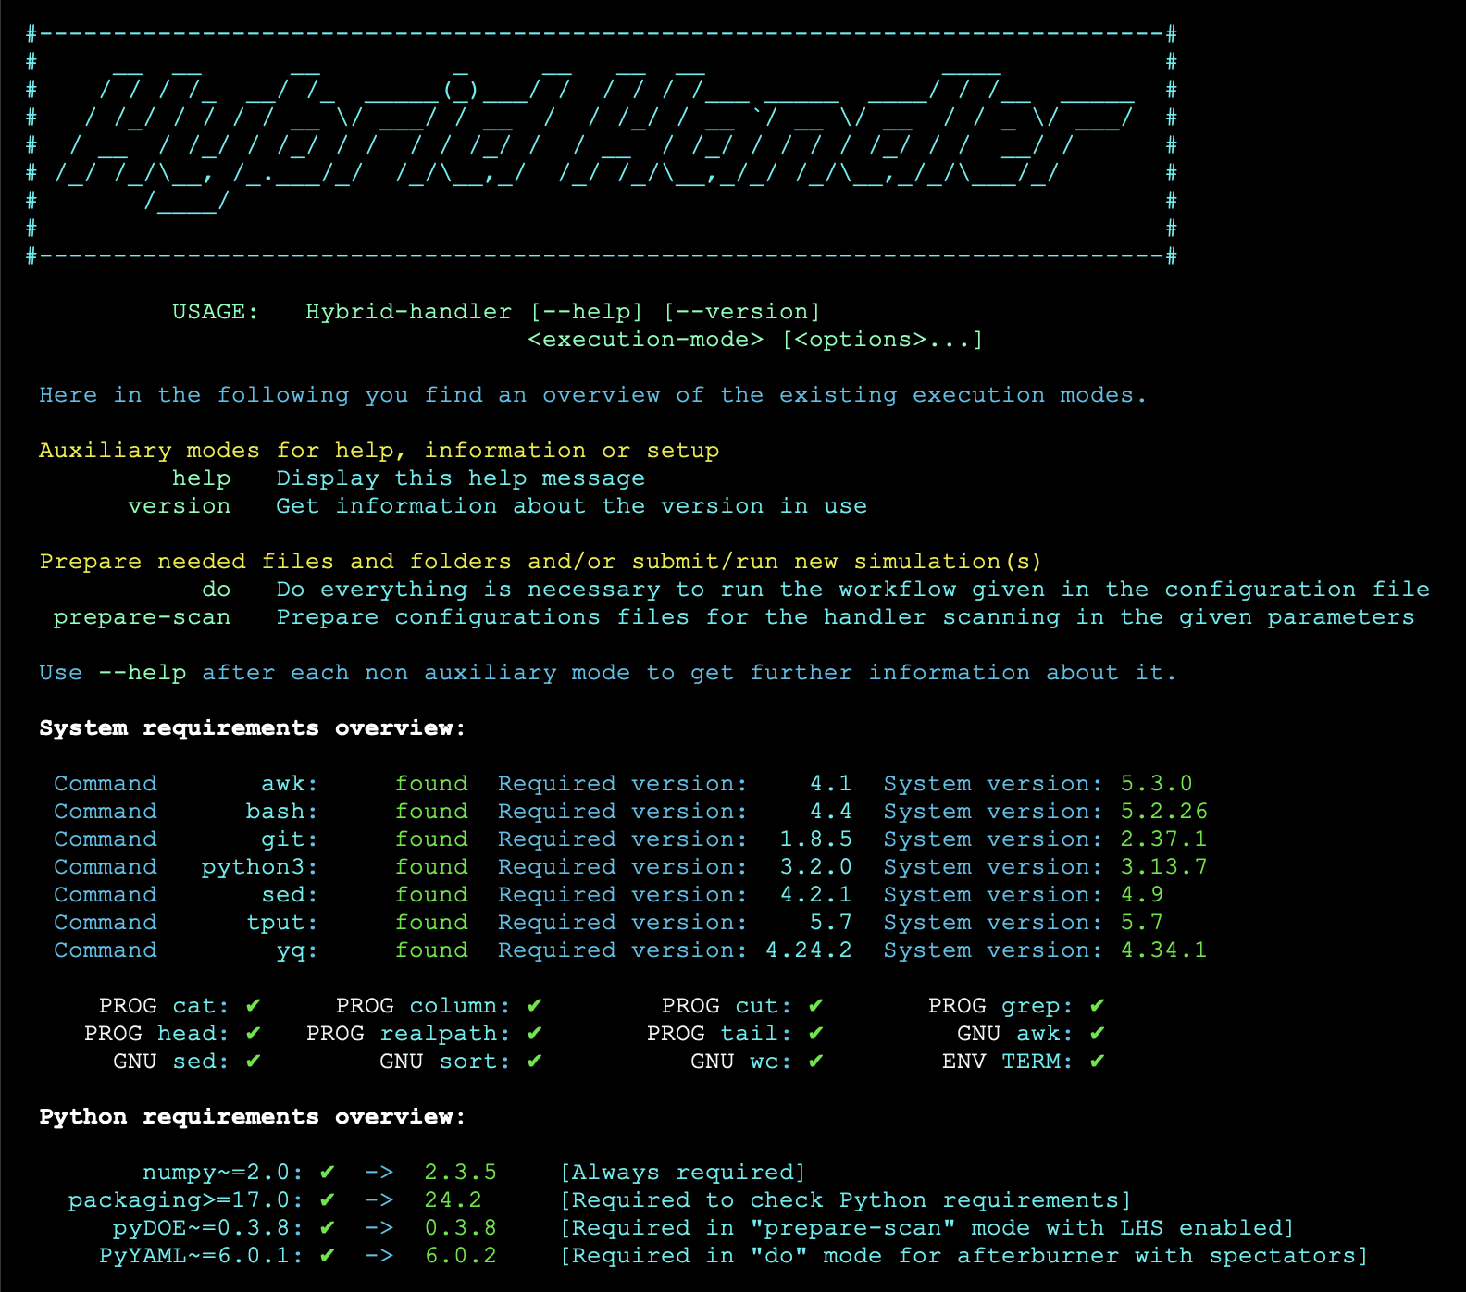Image resolution: width=1466 pixels, height=1292 pixels.
Task: Click system version 5.2.26 for bash
Action: (x=1164, y=812)
